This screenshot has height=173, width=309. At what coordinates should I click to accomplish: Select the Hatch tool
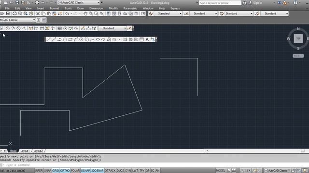pyautogui.click(x=125, y=39)
